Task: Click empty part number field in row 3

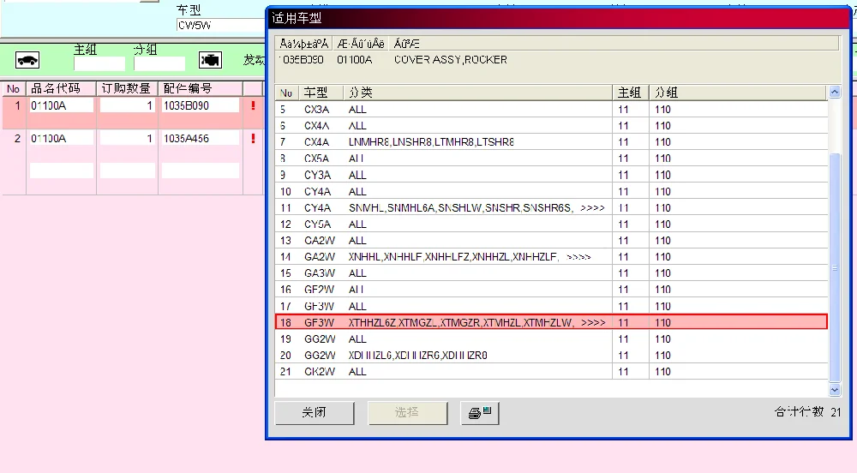Action: (x=200, y=171)
